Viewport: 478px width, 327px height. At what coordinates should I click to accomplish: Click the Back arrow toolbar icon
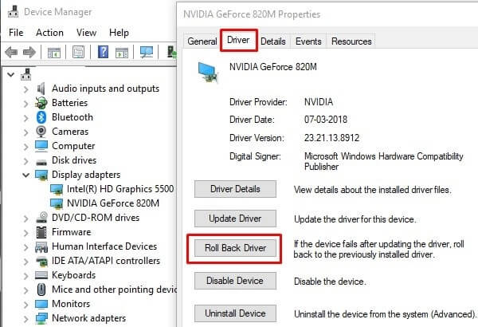tap(11, 52)
